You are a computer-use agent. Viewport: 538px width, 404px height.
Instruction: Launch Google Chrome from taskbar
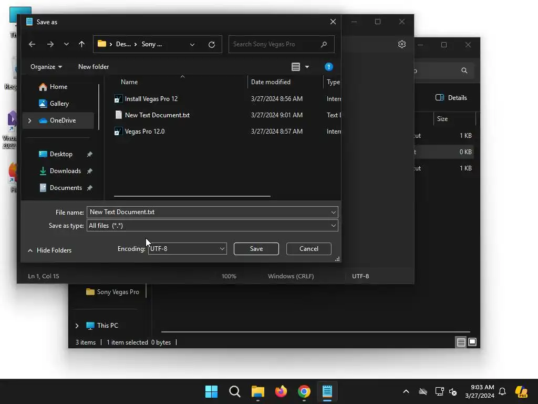(304, 391)
